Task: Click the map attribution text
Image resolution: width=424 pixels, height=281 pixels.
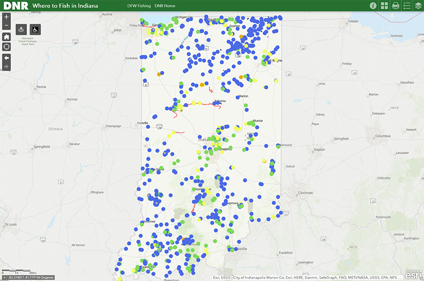Action: (307, 277)
